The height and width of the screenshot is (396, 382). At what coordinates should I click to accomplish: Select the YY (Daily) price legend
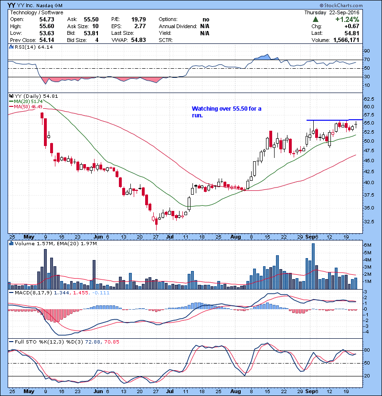point(33,96)
